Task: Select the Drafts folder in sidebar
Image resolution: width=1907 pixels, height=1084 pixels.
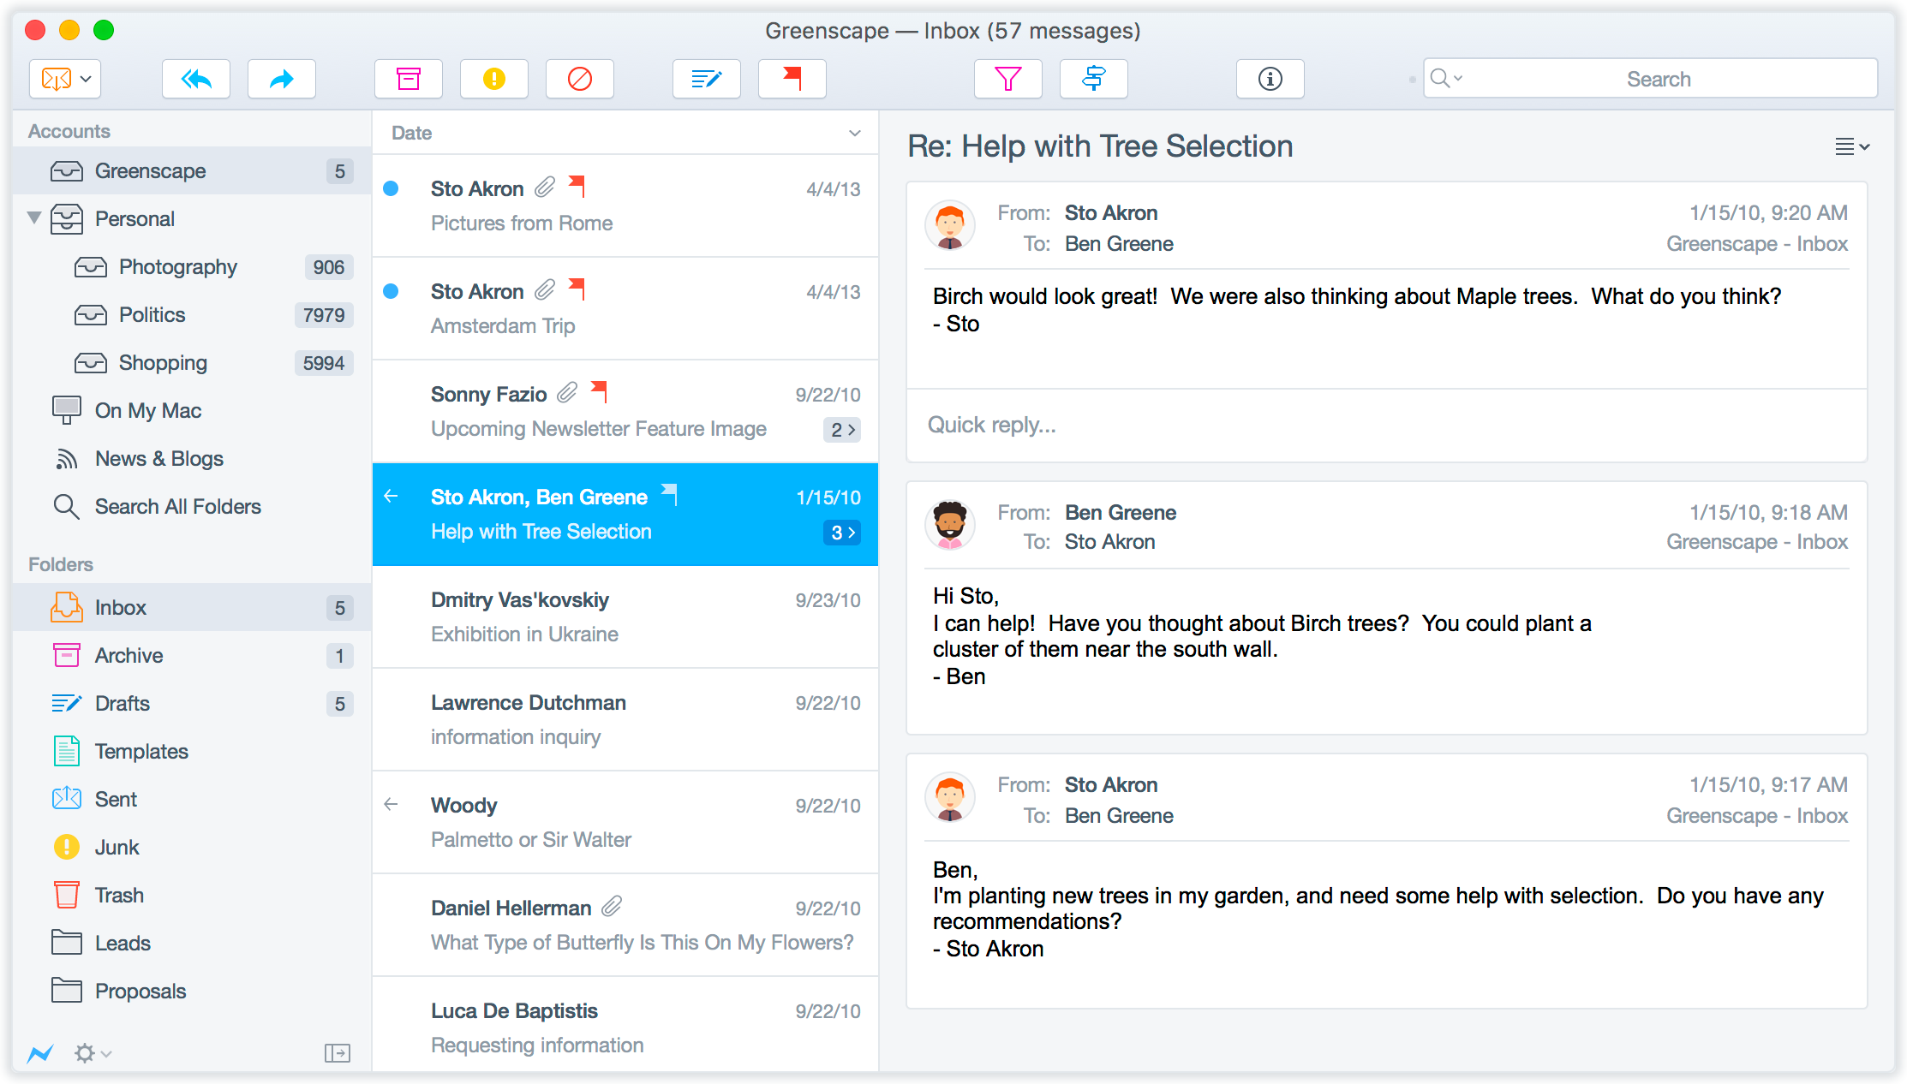Action: (123, 704)
